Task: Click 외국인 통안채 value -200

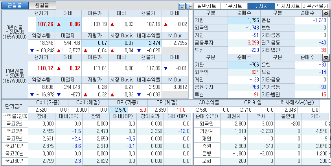Action: click(288, 124)
